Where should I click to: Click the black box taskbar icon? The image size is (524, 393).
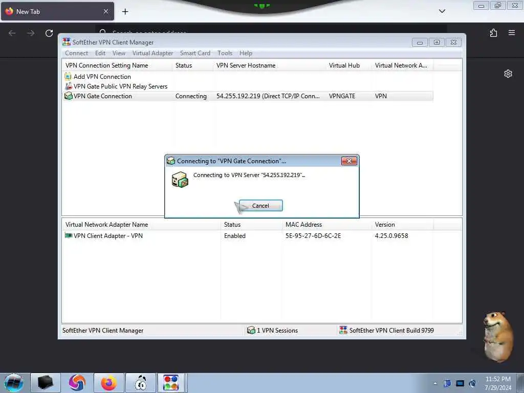point(46,383)
